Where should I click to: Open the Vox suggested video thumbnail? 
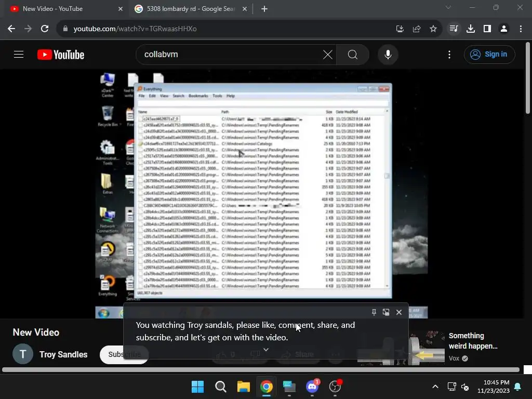[426, 349]
